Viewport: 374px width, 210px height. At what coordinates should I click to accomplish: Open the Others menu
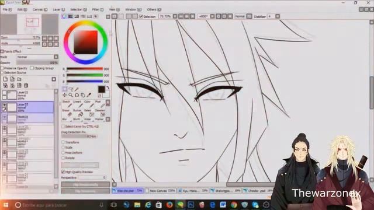(x=154, y=9)
